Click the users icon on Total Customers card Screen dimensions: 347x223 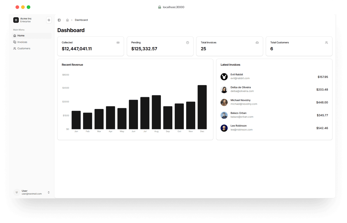coord(326,43)
